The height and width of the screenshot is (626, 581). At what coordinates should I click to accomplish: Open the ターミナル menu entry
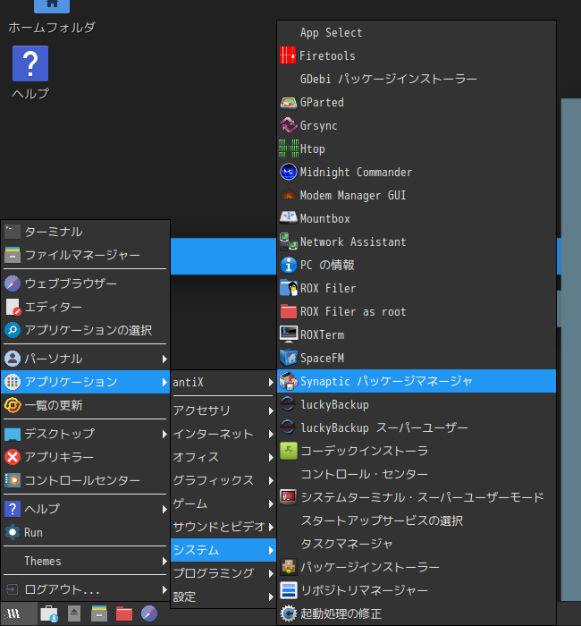pos(86,232)
